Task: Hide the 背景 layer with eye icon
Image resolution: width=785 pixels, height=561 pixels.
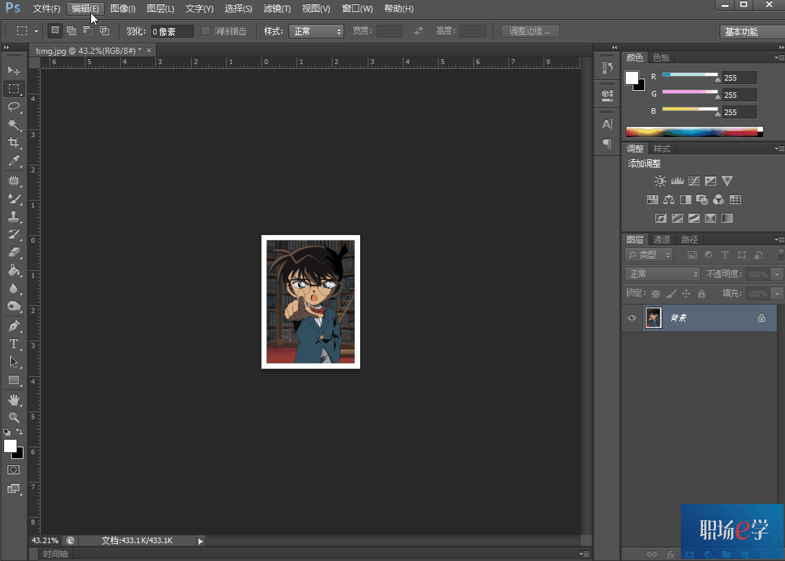Action: coord(632,318)
